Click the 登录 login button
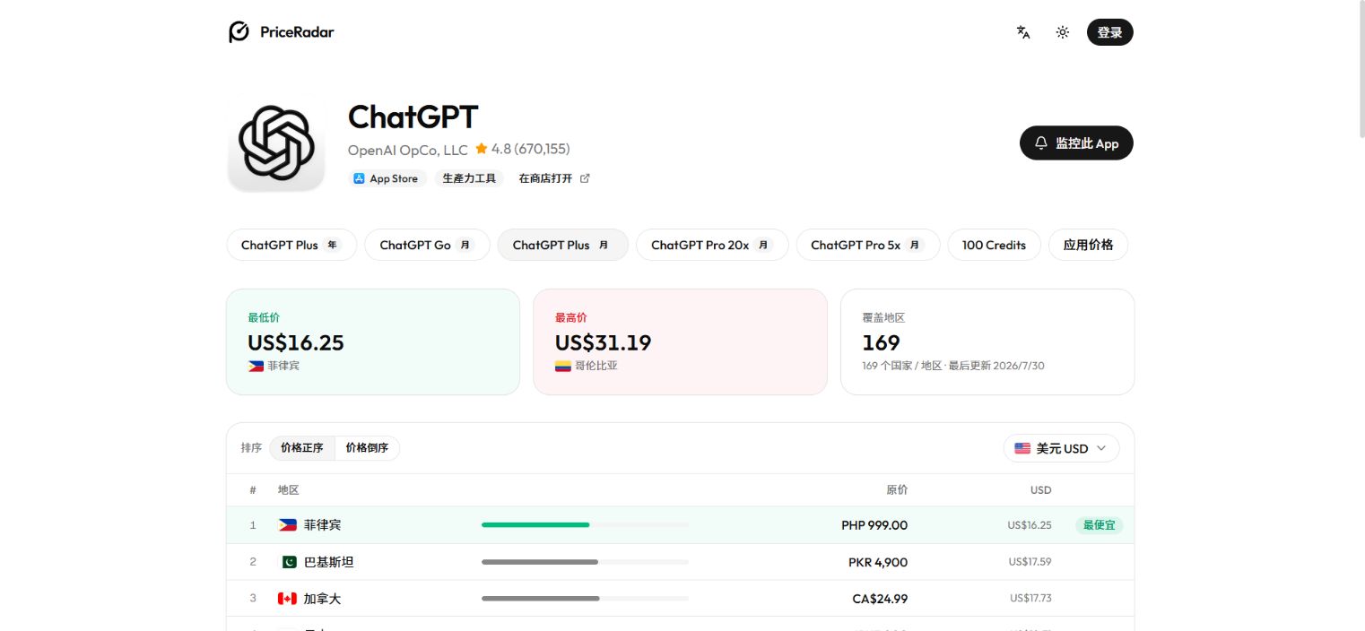The width and height of the screenshot is (1365, 631). pos(1110,32)
